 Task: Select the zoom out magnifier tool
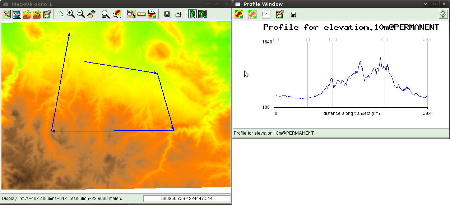[81, 14]
